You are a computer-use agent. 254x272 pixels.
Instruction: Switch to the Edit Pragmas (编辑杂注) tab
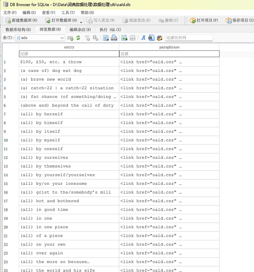pyautogui.click(x=80, y=30)
